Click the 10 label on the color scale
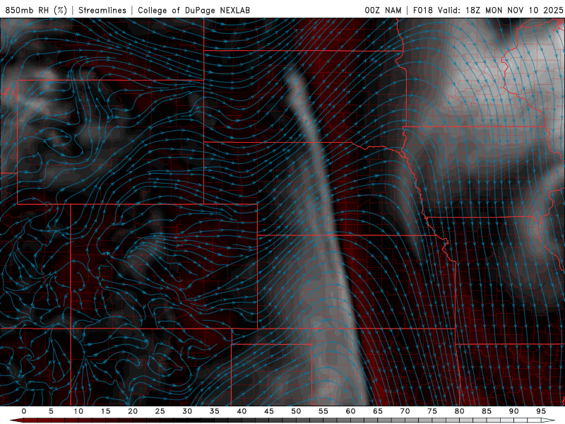 [x=78, y=411]
